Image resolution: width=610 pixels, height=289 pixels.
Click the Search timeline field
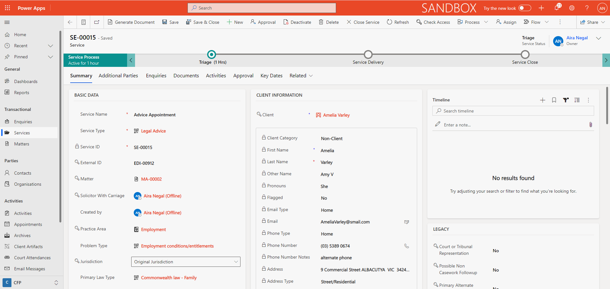pyautogui.click(x=513, y=111)
